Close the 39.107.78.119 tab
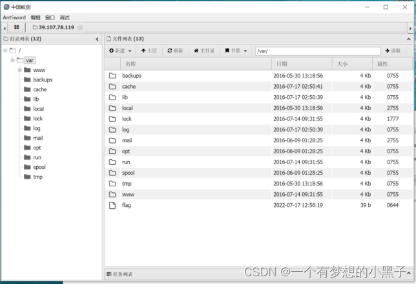 click(x=80, y=27)
